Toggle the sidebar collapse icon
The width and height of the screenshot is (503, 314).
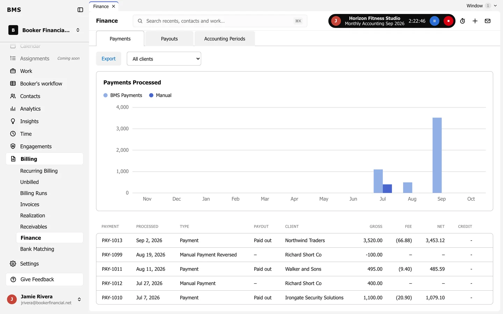(80, 10)
